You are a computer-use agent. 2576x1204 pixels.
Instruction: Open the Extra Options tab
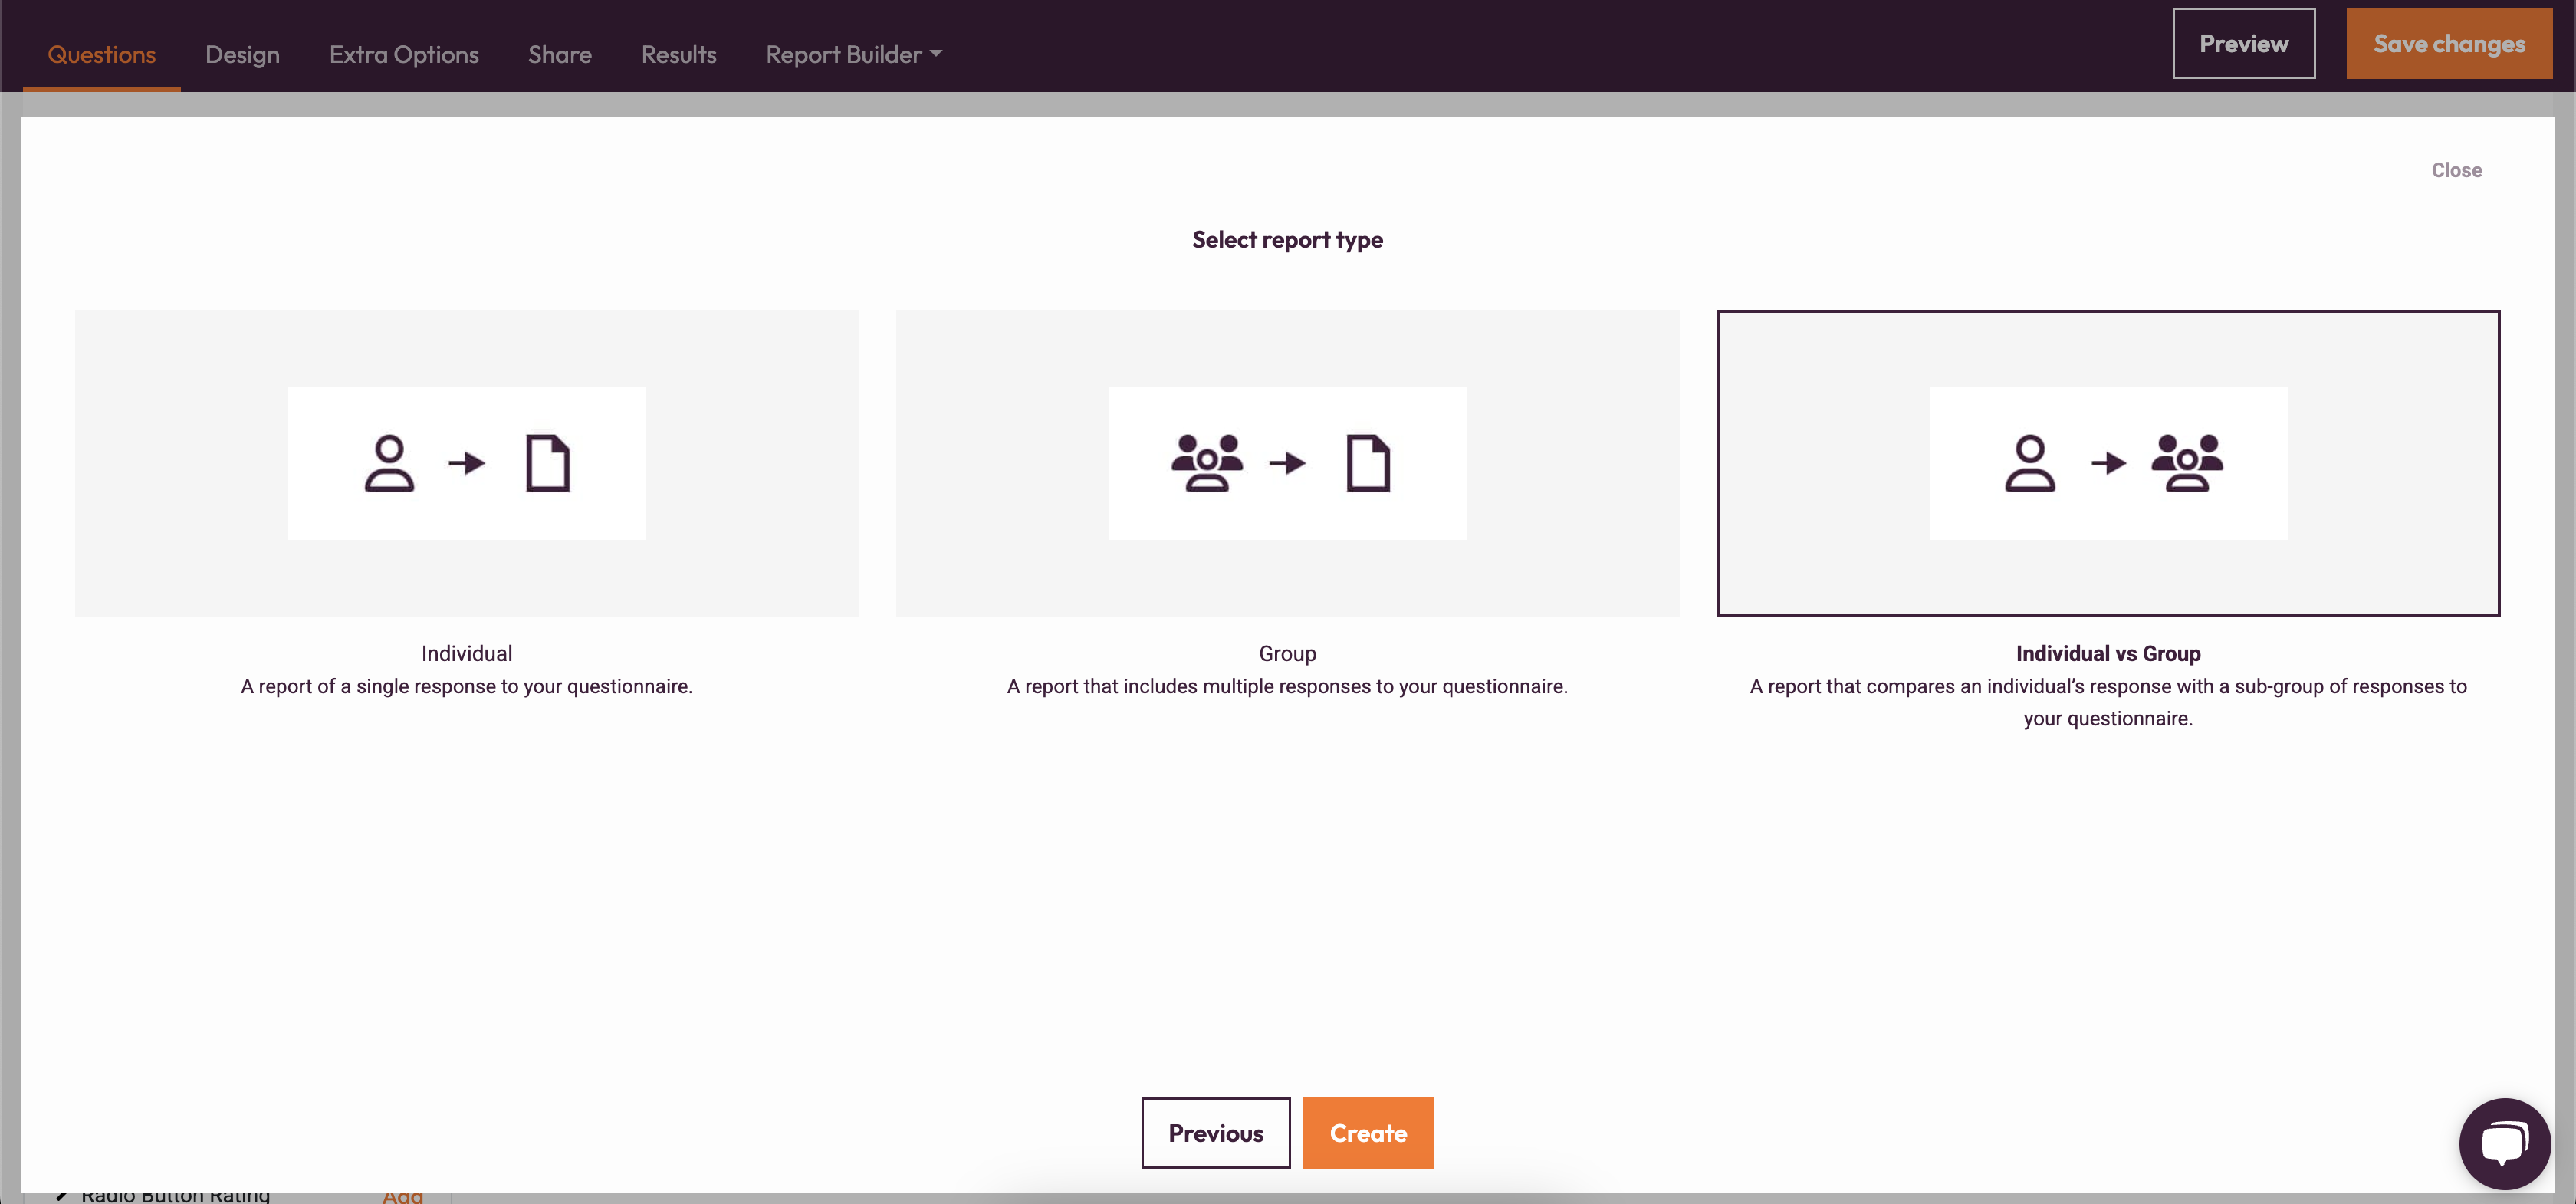[x=403, y=55]
